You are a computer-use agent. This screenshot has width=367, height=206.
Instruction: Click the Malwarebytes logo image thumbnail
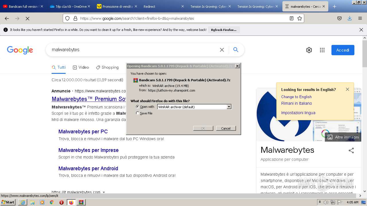pos(284,114)
